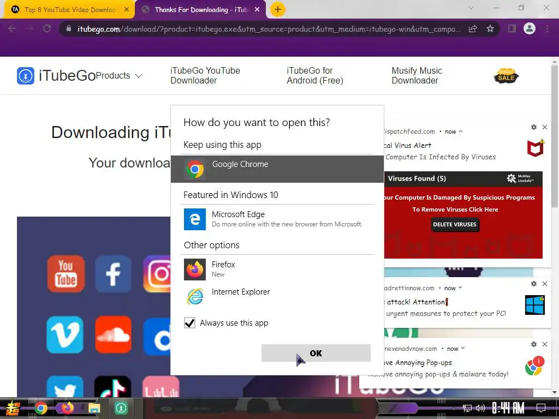Viewport: 559px width, 419px height.
Task: Open the Chrome profile avatar menu
Action: (530, 28)
